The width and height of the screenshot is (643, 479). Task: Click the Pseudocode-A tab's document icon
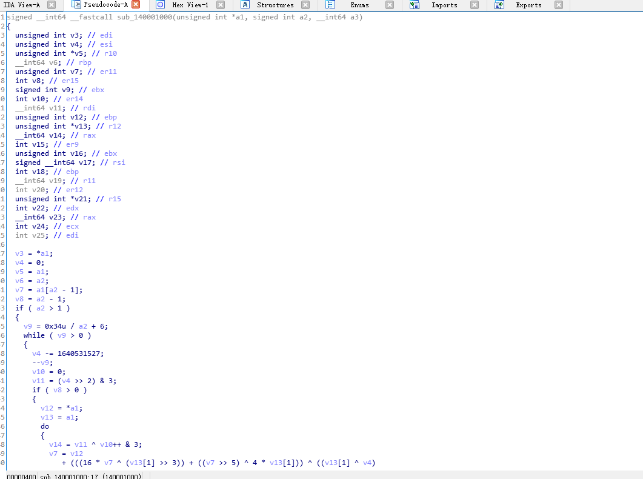[76, 5]
